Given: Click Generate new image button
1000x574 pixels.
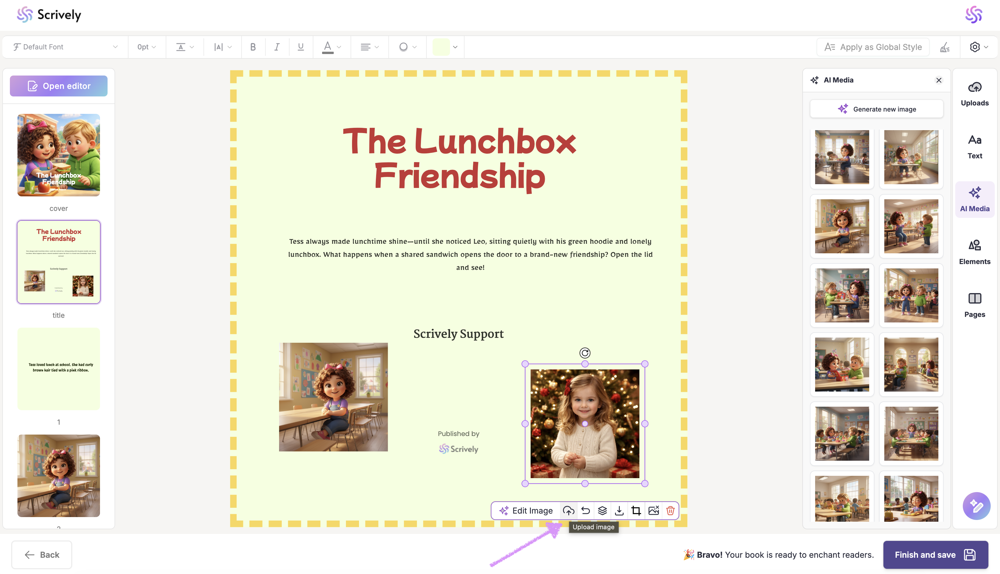Looking at the screenshot, I should 876,109.
